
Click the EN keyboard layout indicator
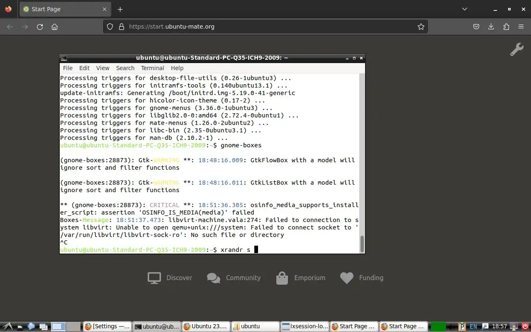click(x=473, y=327)
